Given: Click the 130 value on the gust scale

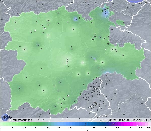Looking at the screenshot, I should pyautogui.click(x=149, y=128).
